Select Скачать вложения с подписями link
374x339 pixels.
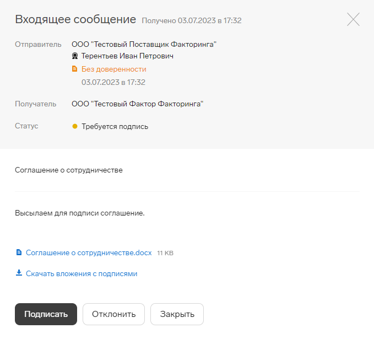click(x=82, y=273)
